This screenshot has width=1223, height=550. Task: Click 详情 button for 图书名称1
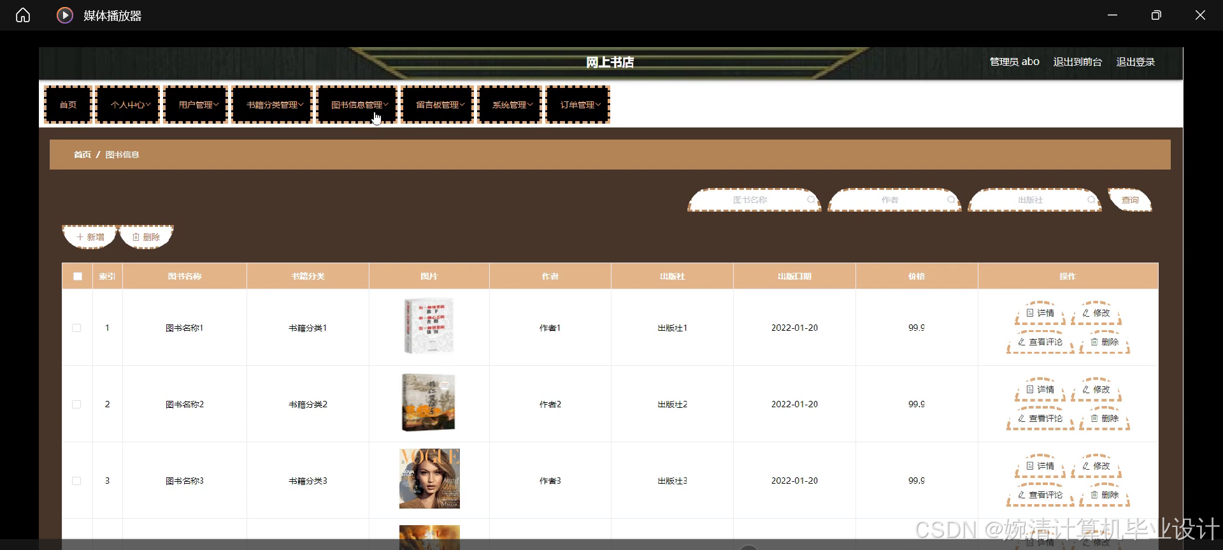pos(1040,313)
